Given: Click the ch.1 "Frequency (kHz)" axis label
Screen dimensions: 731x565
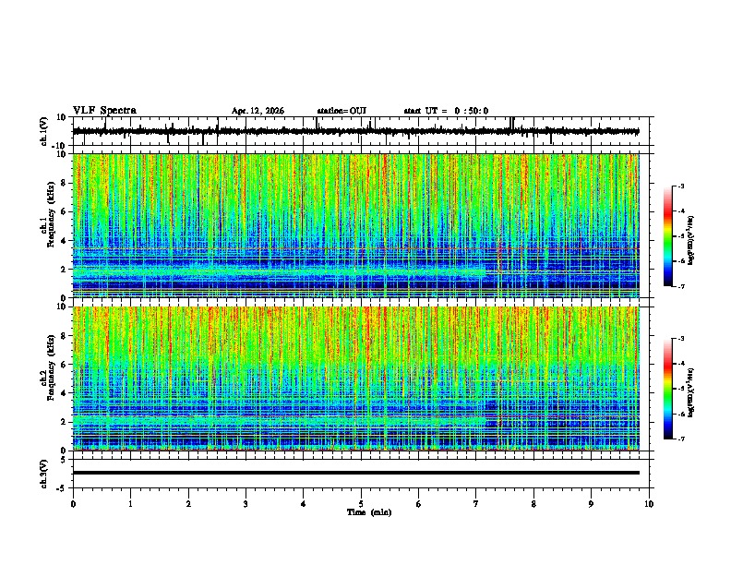Looking at the screenshot, I should coord(51,214).
